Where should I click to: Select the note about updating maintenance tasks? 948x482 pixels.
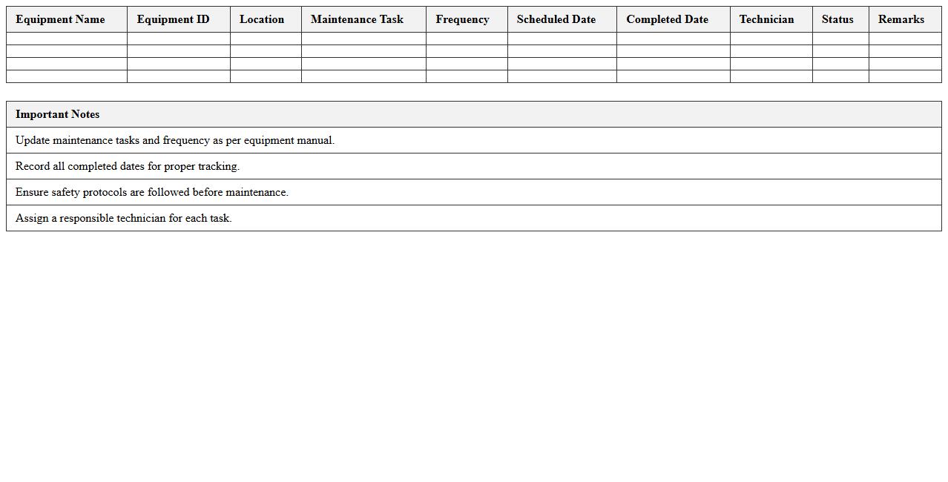(175, 140)
